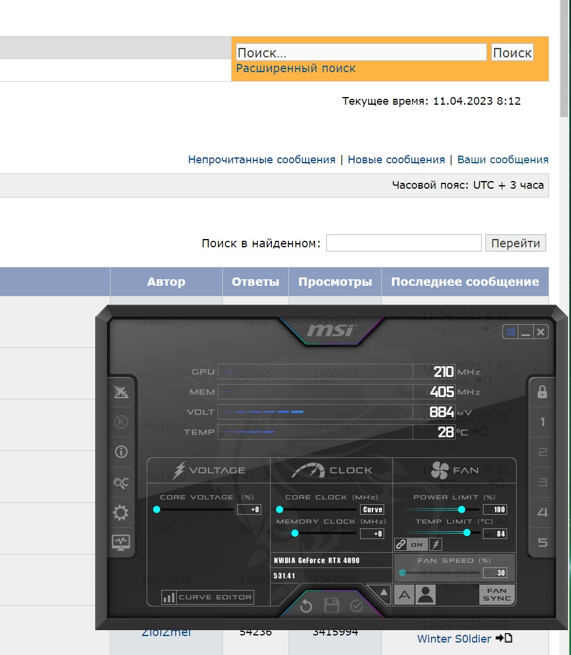The image size is (571, 655).
Task: Click the Core Clock slider handle
Action: [280, 509]
